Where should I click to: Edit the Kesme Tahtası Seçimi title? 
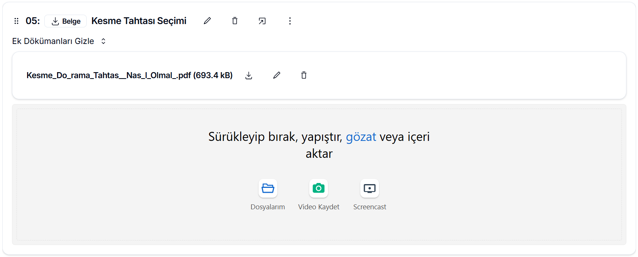click(207, 21)
